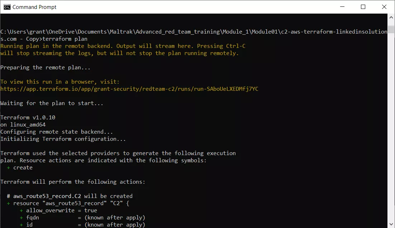
Task: Click the aws_route53_record.C2 resource name
Action: (x=47, y=196)
